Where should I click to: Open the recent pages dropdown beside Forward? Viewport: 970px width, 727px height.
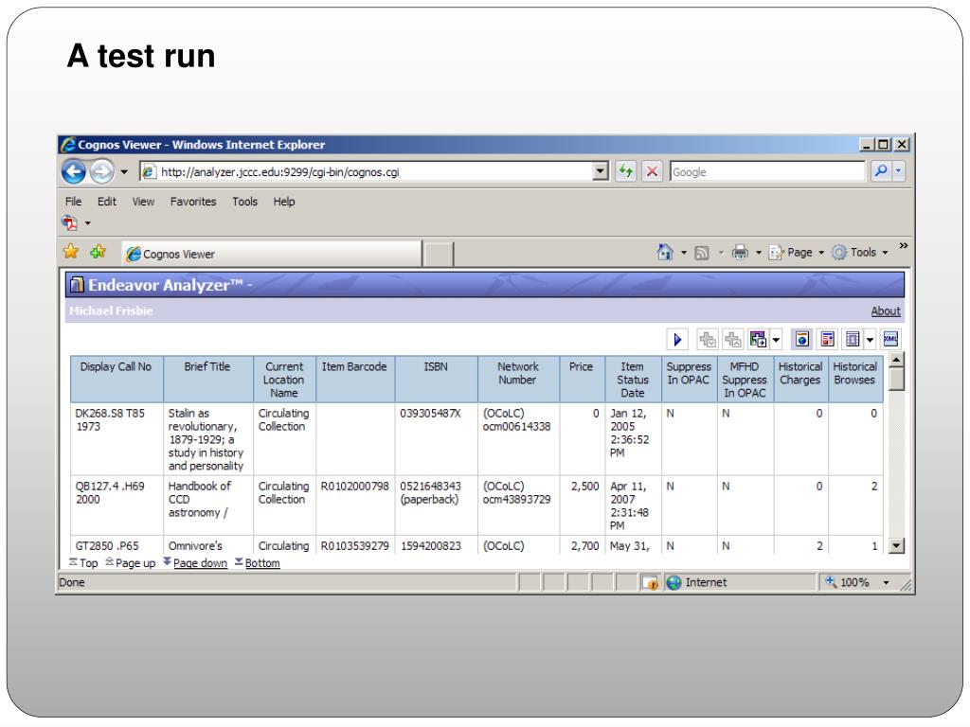[x=124, y=172]
